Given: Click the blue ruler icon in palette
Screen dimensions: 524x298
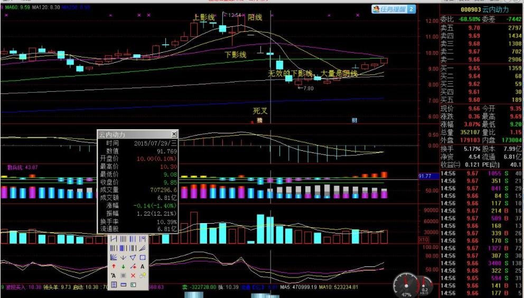Looking at the screenshot, I should [123, 285].
